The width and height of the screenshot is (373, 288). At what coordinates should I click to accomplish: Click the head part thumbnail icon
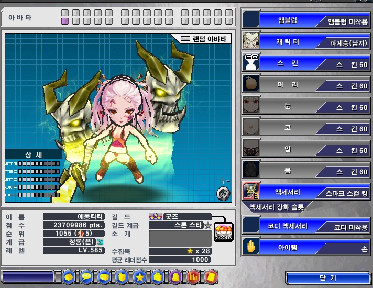pyautogui.click(x=251, y=83)
